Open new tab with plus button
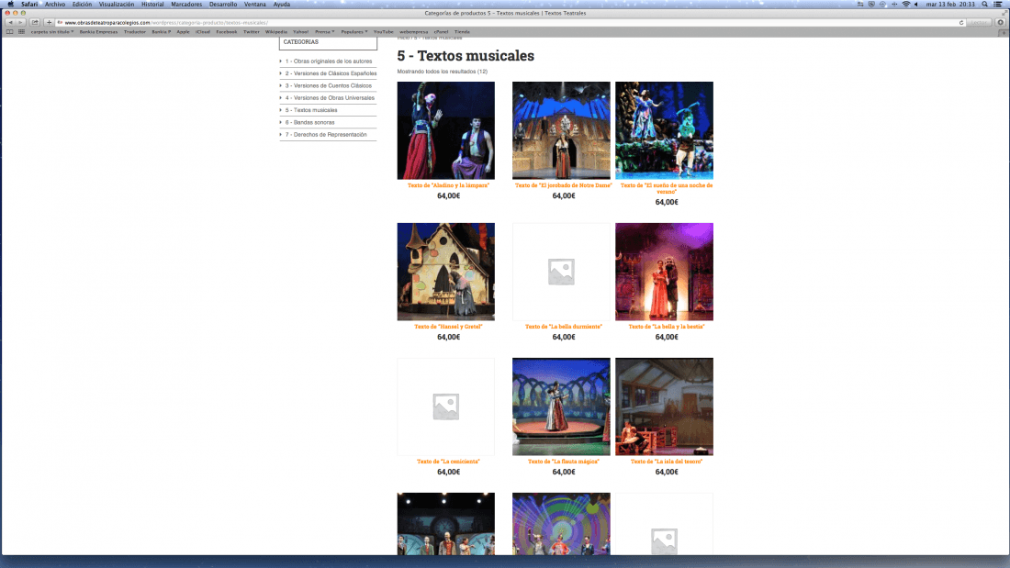The width and height of the screenshot is (1010, 568). [x=1004, y=32]
